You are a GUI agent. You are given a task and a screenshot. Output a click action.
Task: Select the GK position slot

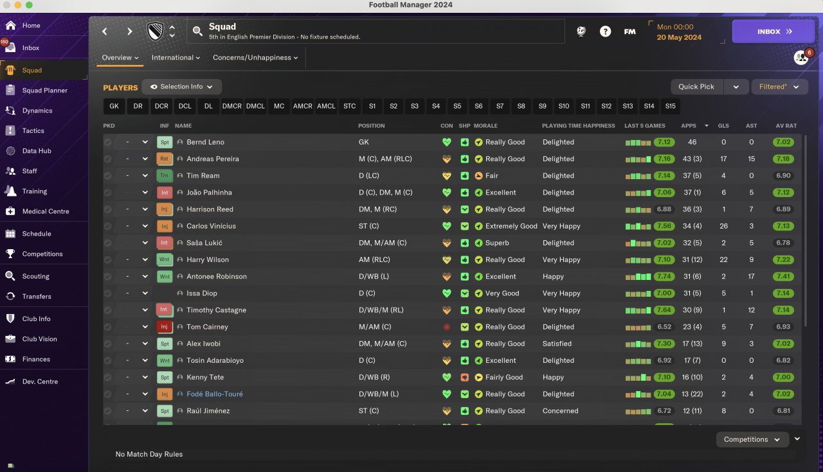114,106
